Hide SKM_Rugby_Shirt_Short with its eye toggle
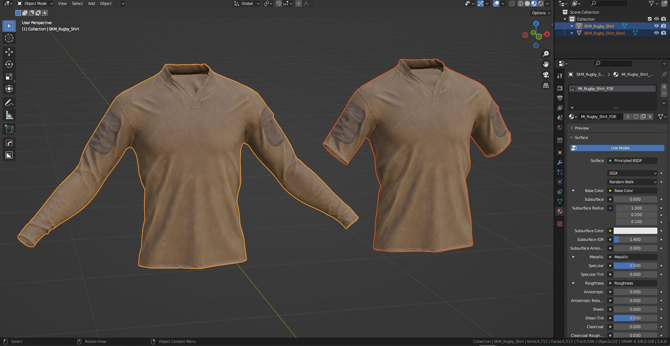The width and height of the screenshot is (670, 346). [x=656, y=33]
